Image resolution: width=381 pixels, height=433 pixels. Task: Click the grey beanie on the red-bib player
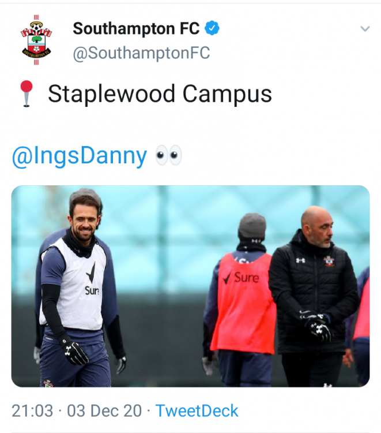252,225
